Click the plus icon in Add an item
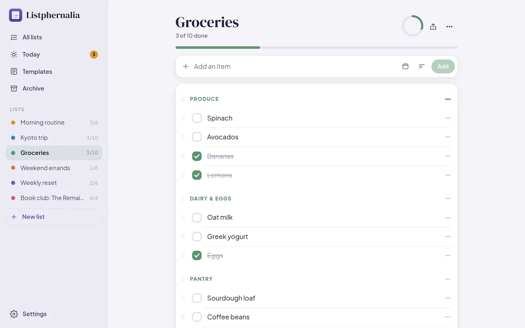Viewport: 525px width, 328px height. point(186,66)
